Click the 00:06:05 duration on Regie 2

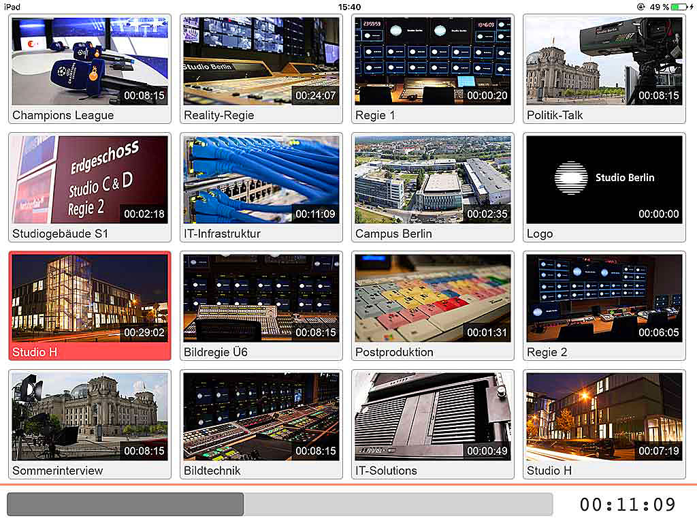tap(659, 332)
